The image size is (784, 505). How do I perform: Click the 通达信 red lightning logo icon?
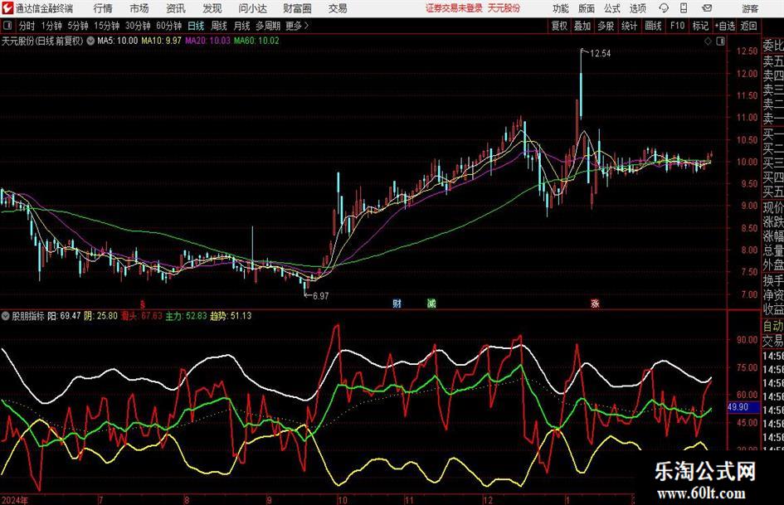tap(8, 8)
